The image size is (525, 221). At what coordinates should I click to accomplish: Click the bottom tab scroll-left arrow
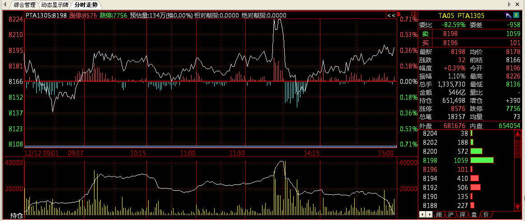(422, 214)
